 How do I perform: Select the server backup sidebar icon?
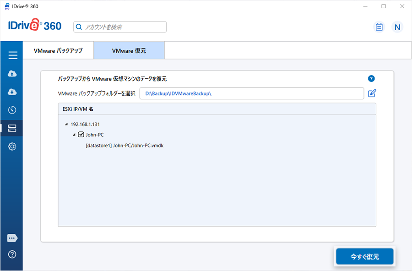(x=12, y=128)
